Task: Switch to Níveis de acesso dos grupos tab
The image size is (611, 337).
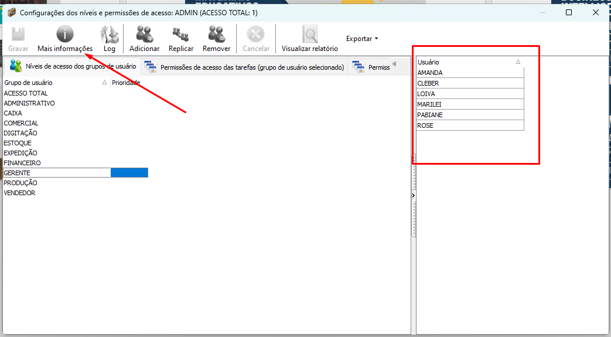Action: [x=73, y=66]
